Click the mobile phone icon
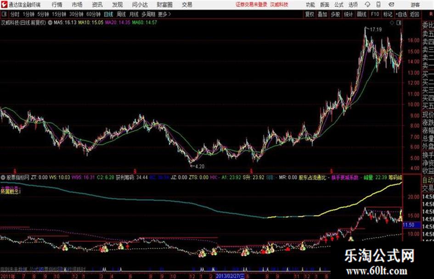Screen dimensions: 434x279 [x=378, y=5]
